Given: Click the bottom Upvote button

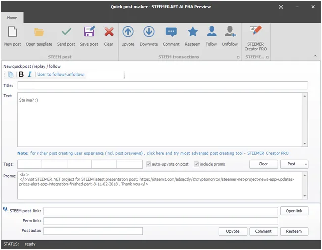Looking at the screenshot, I should pos(233,231).
